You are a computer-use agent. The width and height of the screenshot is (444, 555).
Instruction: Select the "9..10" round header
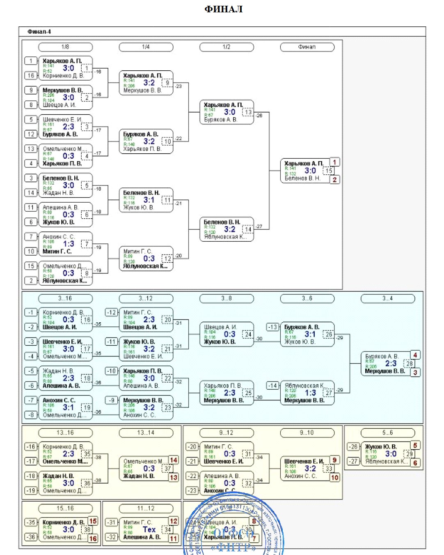tap(307, 433)
